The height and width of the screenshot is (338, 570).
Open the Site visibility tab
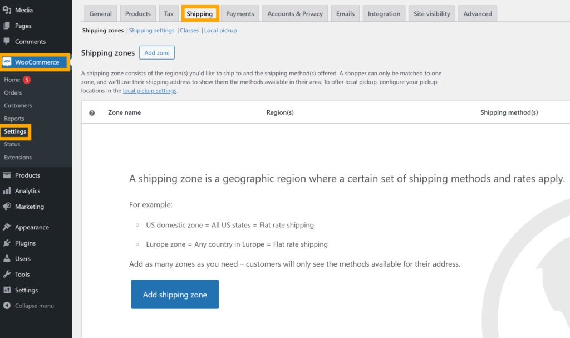click(x=432, y=14)
